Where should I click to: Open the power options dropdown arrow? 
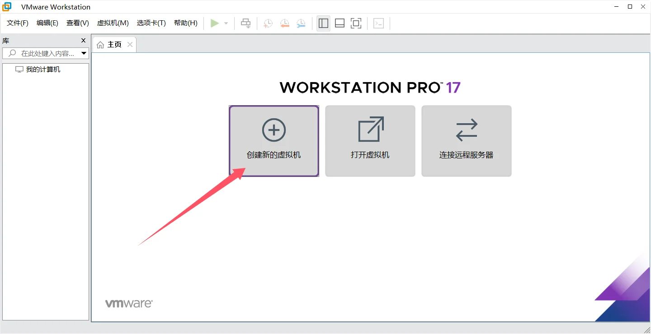point(226,23)
